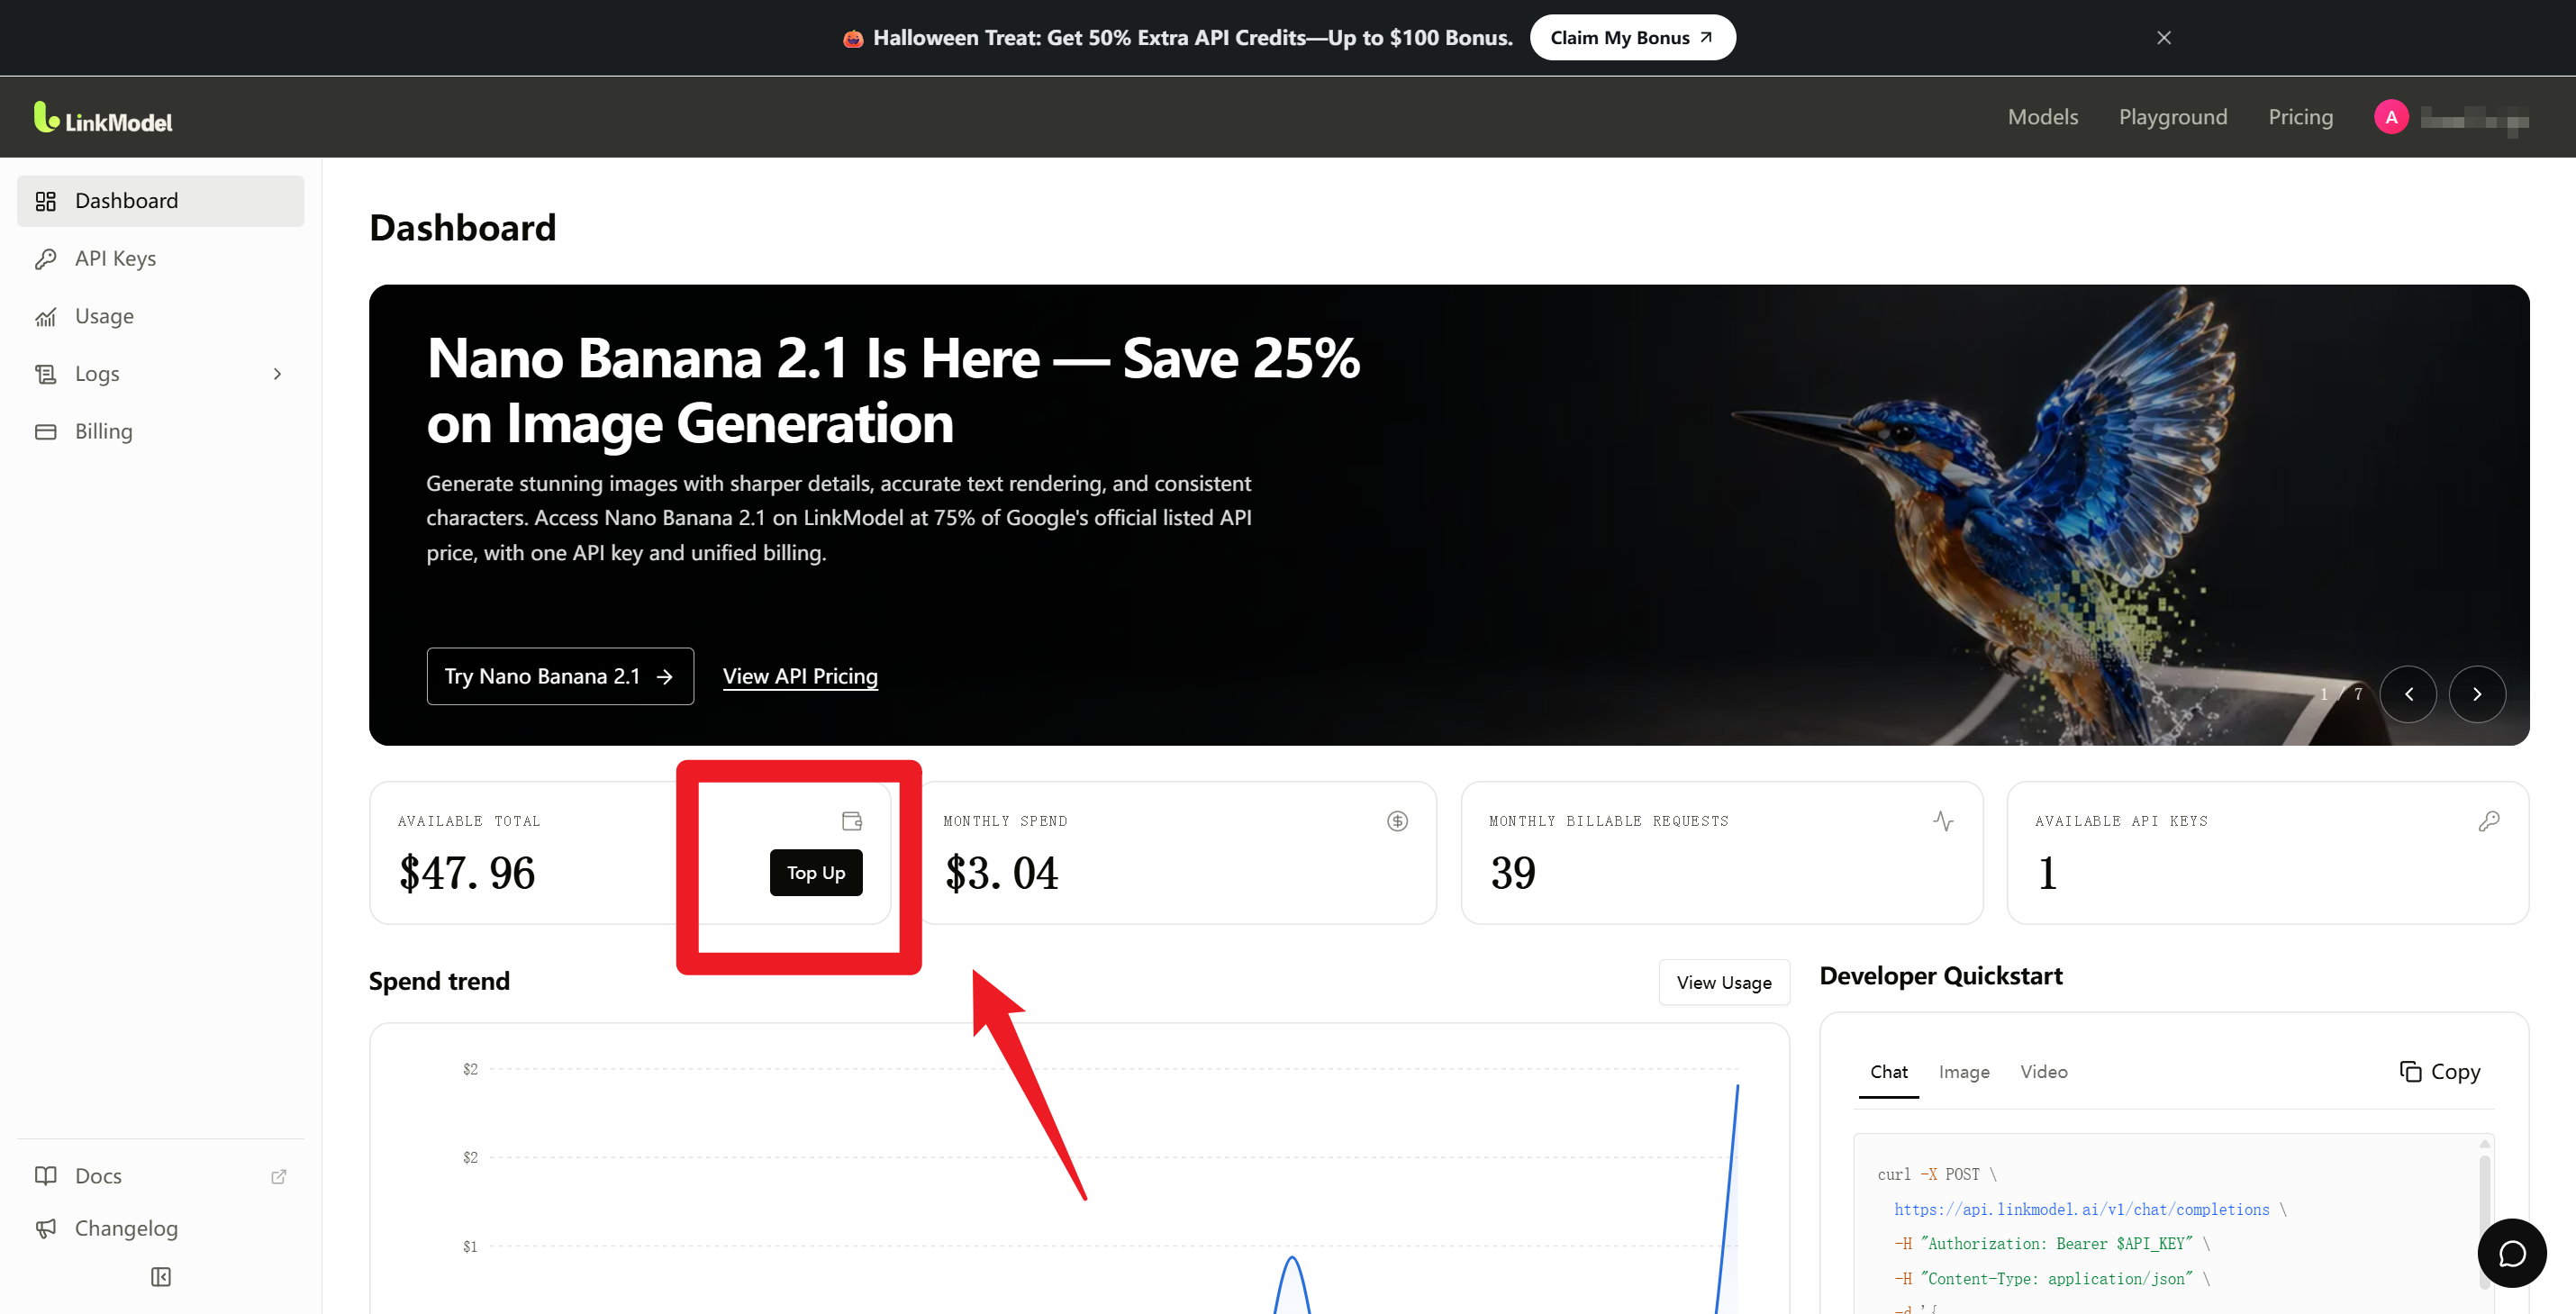Screen dimensions: 2576x1314
Task: Click the wallet icon in Available Total card
Action: [852, 820]
